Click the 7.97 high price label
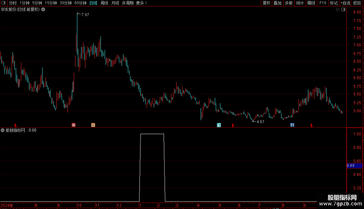Viewport: 364px width, 209px height. (x=85, y=14)
